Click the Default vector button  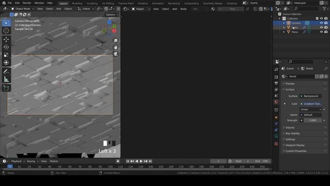(x=310, y=115)
